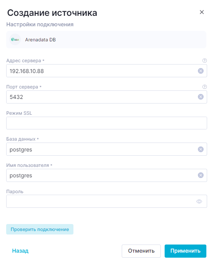211x265 pixels.
Task: Go back using Назад link
Action: pyautogui.click(x=20, y=251)
